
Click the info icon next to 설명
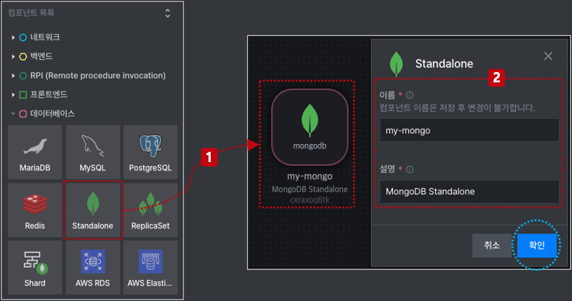click(410, 169)
